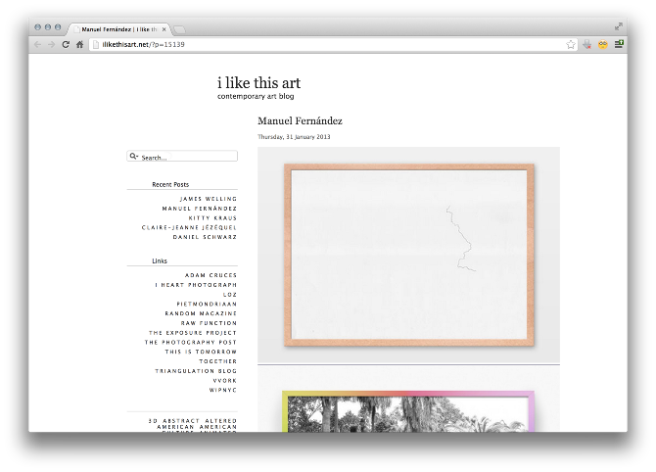
Task: Click the 'Links' sidebar heading
Action: [x=160, y=260]
